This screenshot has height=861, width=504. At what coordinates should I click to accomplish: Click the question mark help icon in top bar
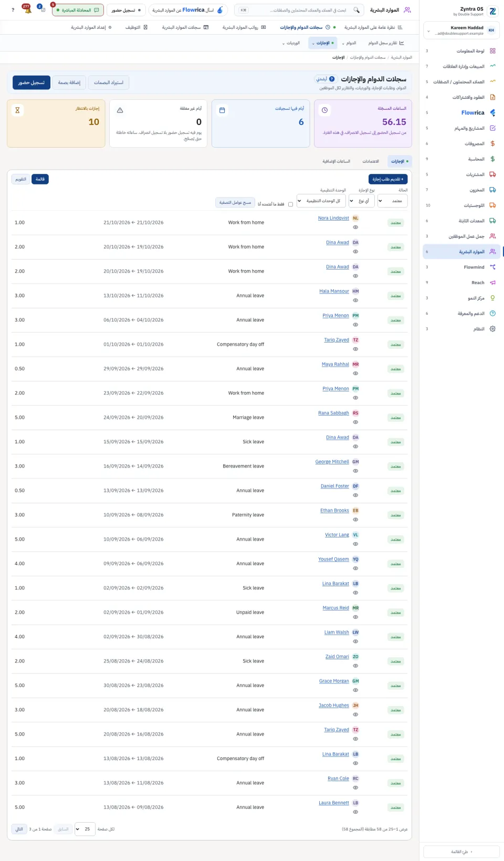pyautogui.click(x=13, y=10)
